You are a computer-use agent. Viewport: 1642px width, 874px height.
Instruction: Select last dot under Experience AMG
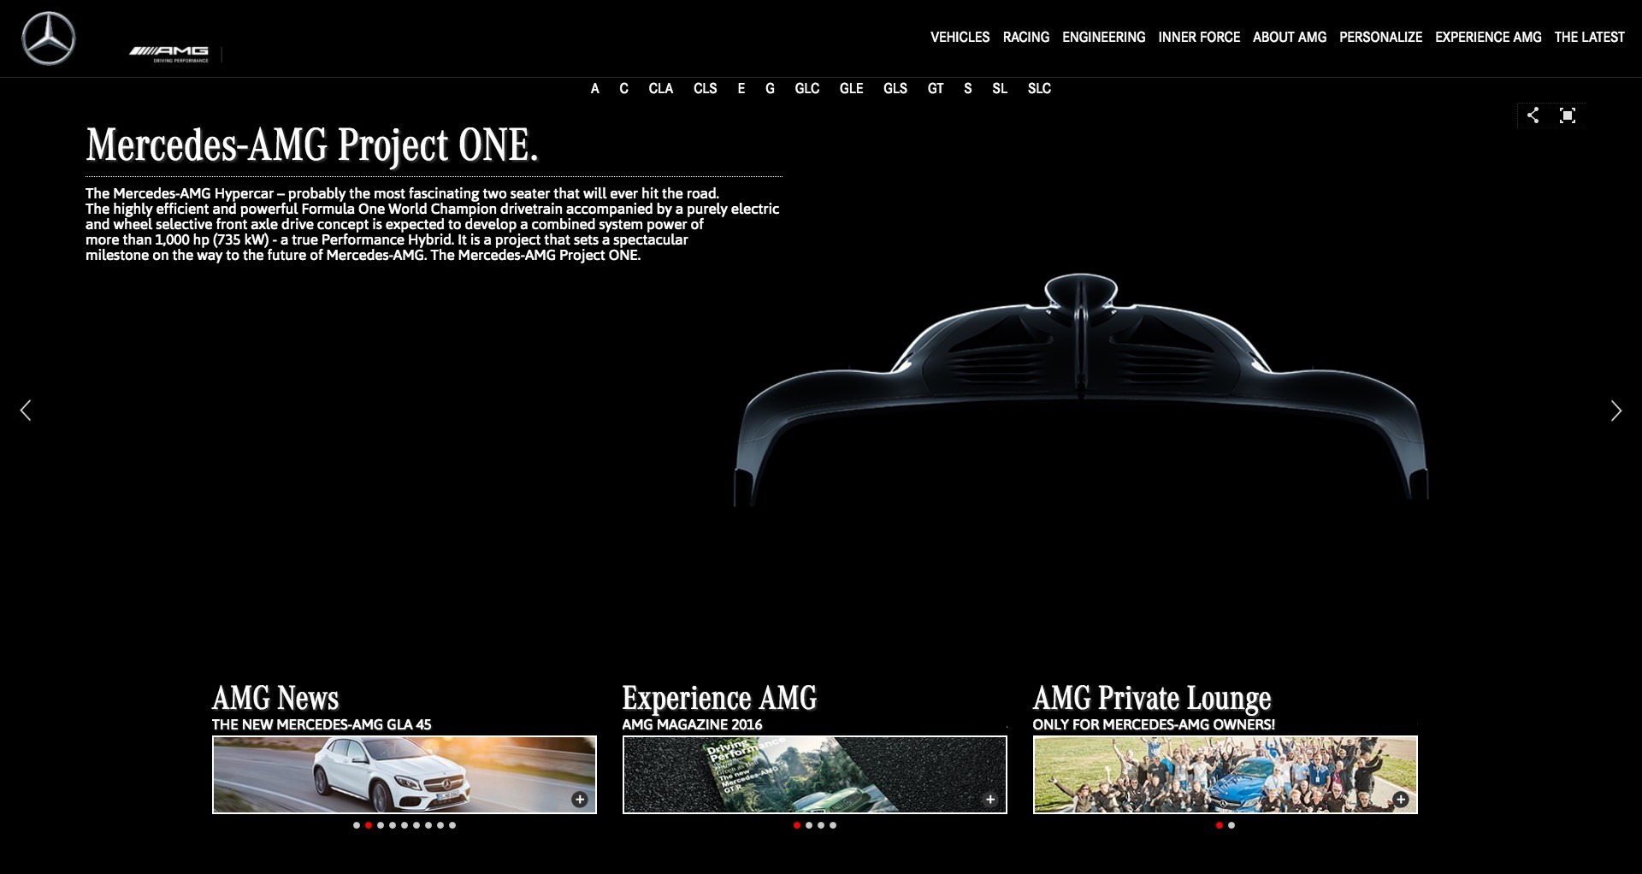pyautogui.click(x=833, y=825)
